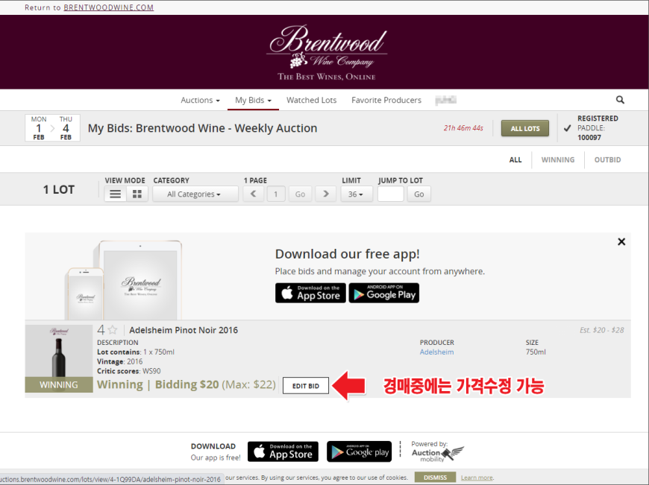Open Watched Lots page

point(312,100)
